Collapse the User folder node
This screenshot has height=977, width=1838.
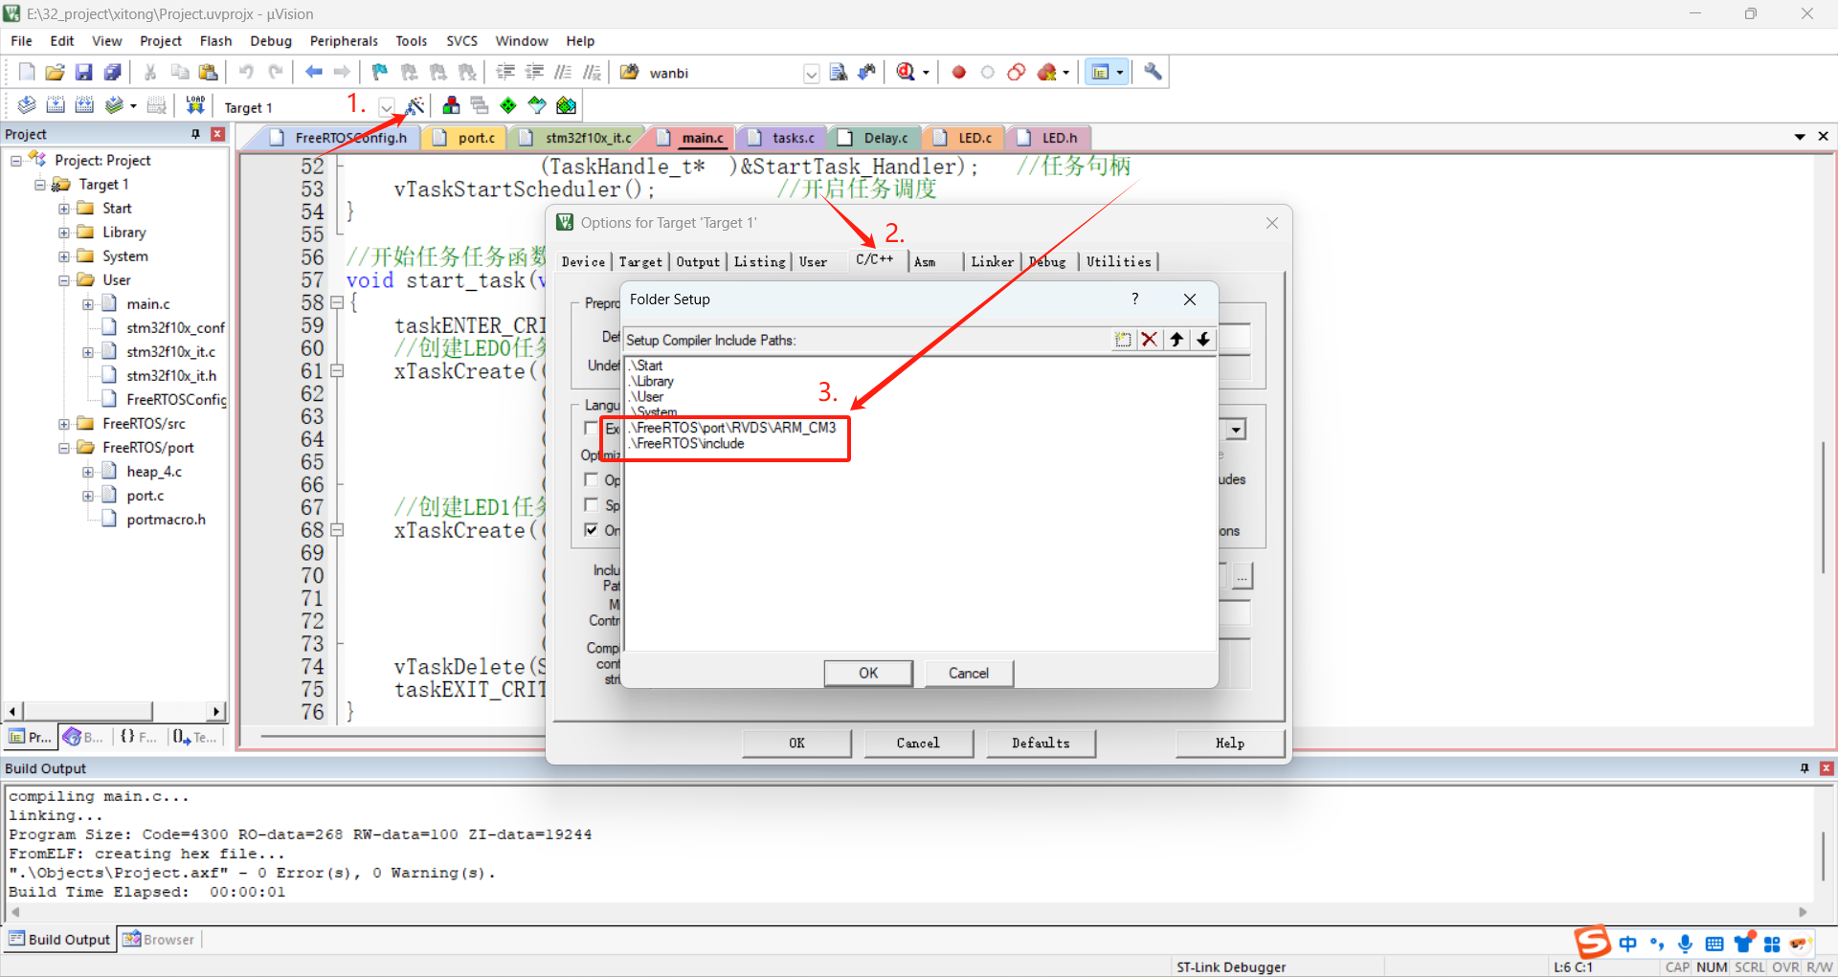tap(64, 280)
